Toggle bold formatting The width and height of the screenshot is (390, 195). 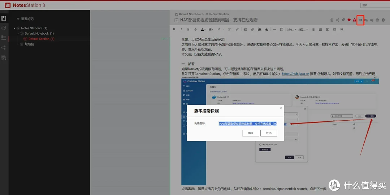(174, 29)
